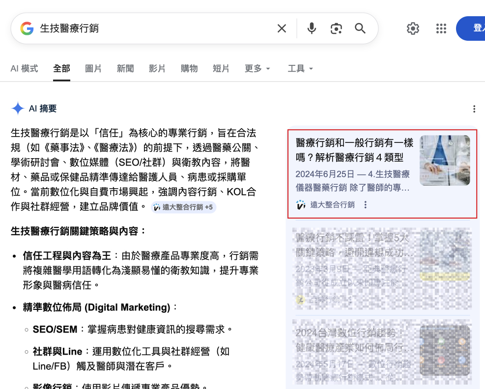Screen dimensions: 485x389
Task: Click the Google logo icon
Action: coord(27,28)
